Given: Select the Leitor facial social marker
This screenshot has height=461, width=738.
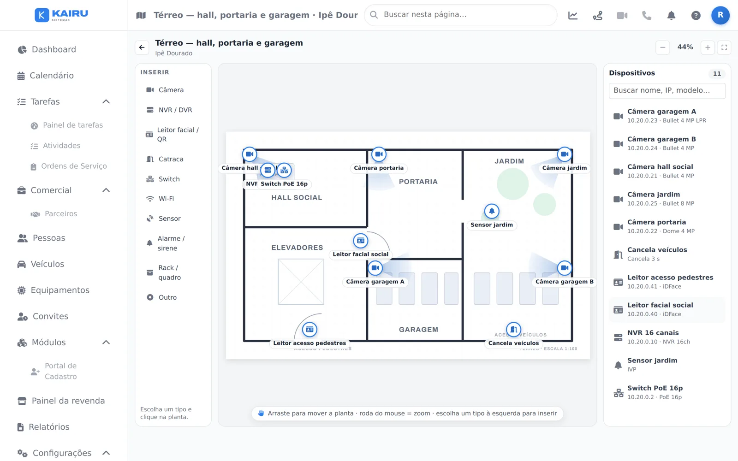Looking at the screenshot, I should coord(361,241).
